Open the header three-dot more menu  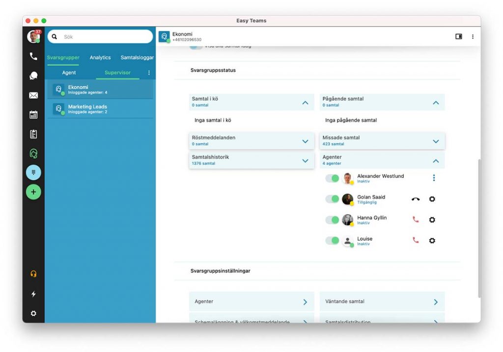(473, 36)
